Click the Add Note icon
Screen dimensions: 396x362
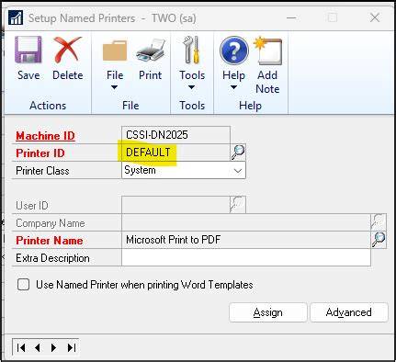click(268, 51)
